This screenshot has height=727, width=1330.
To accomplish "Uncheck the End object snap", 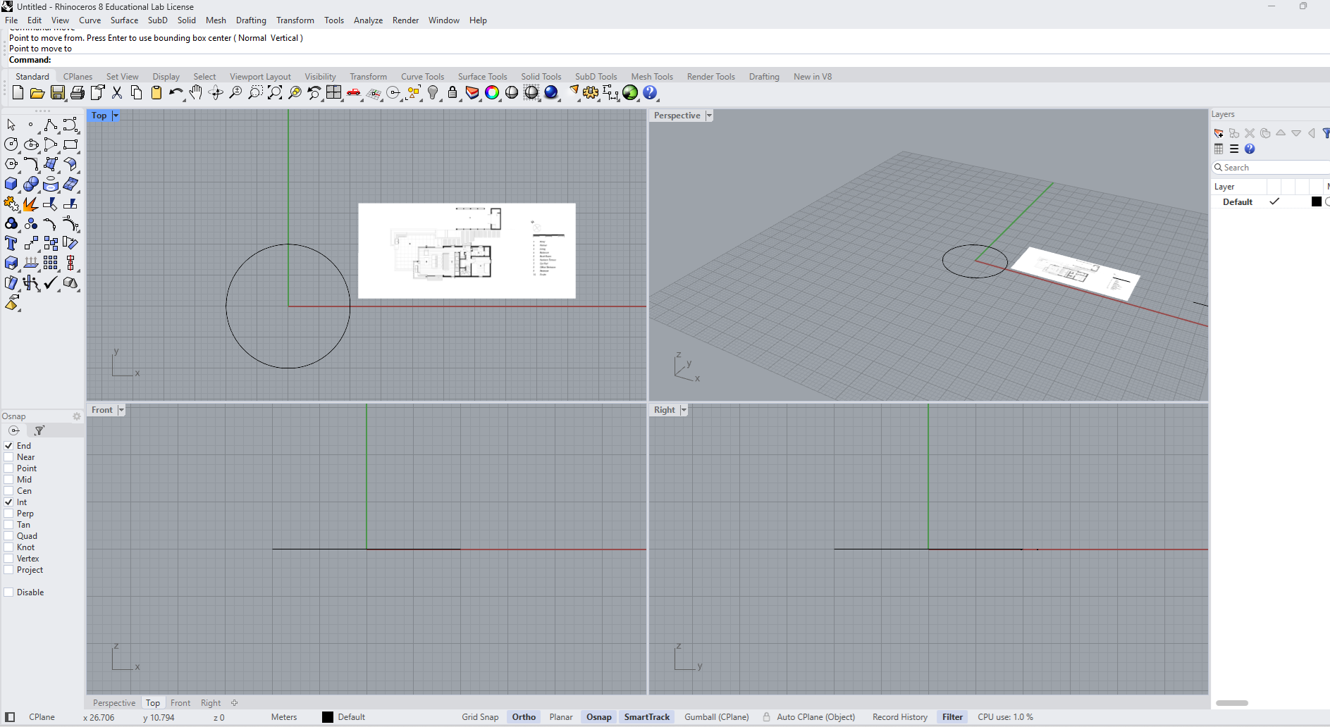I will click(x=8, y=445).
